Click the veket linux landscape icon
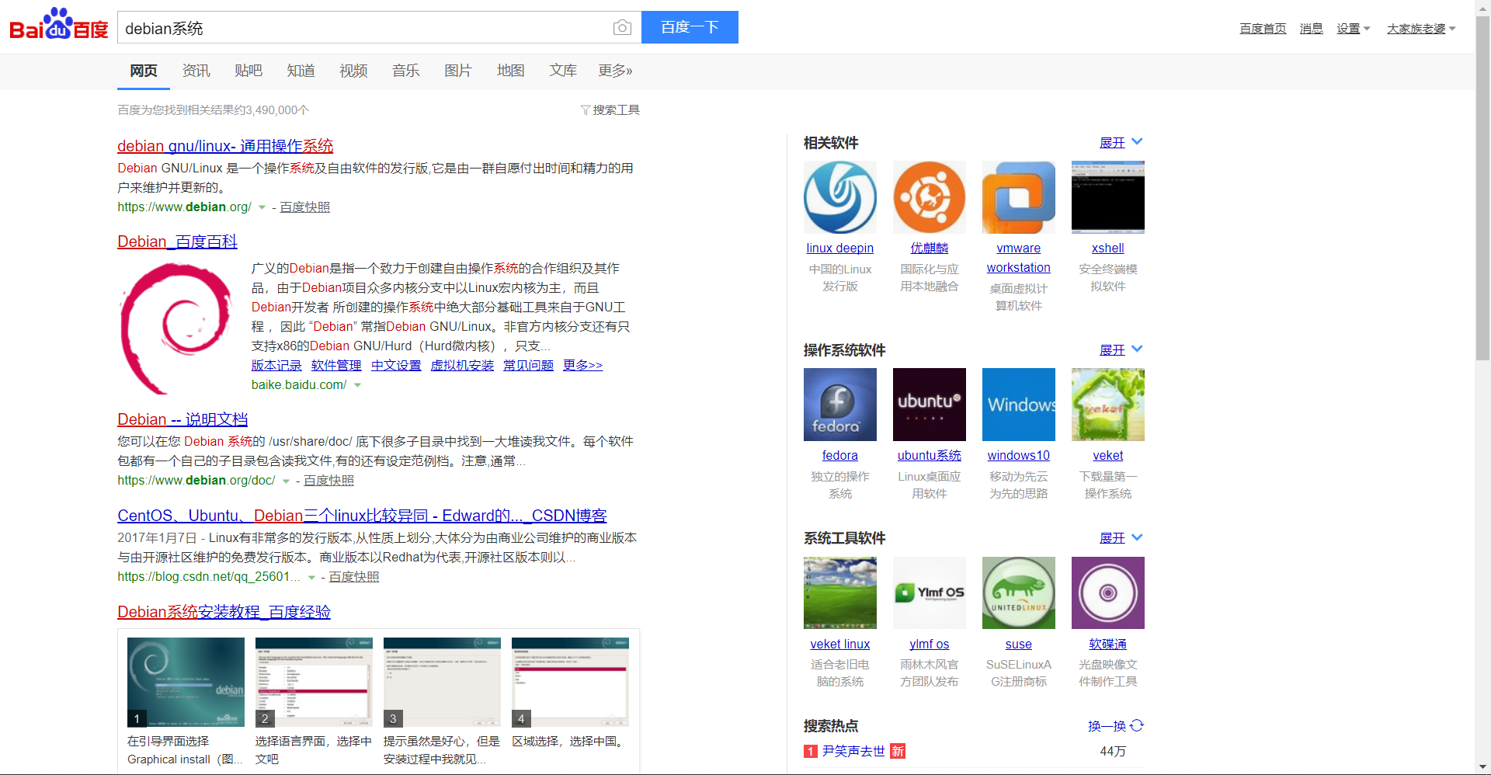This screenshot has width=1491, height=775. [x=840, y=593]
